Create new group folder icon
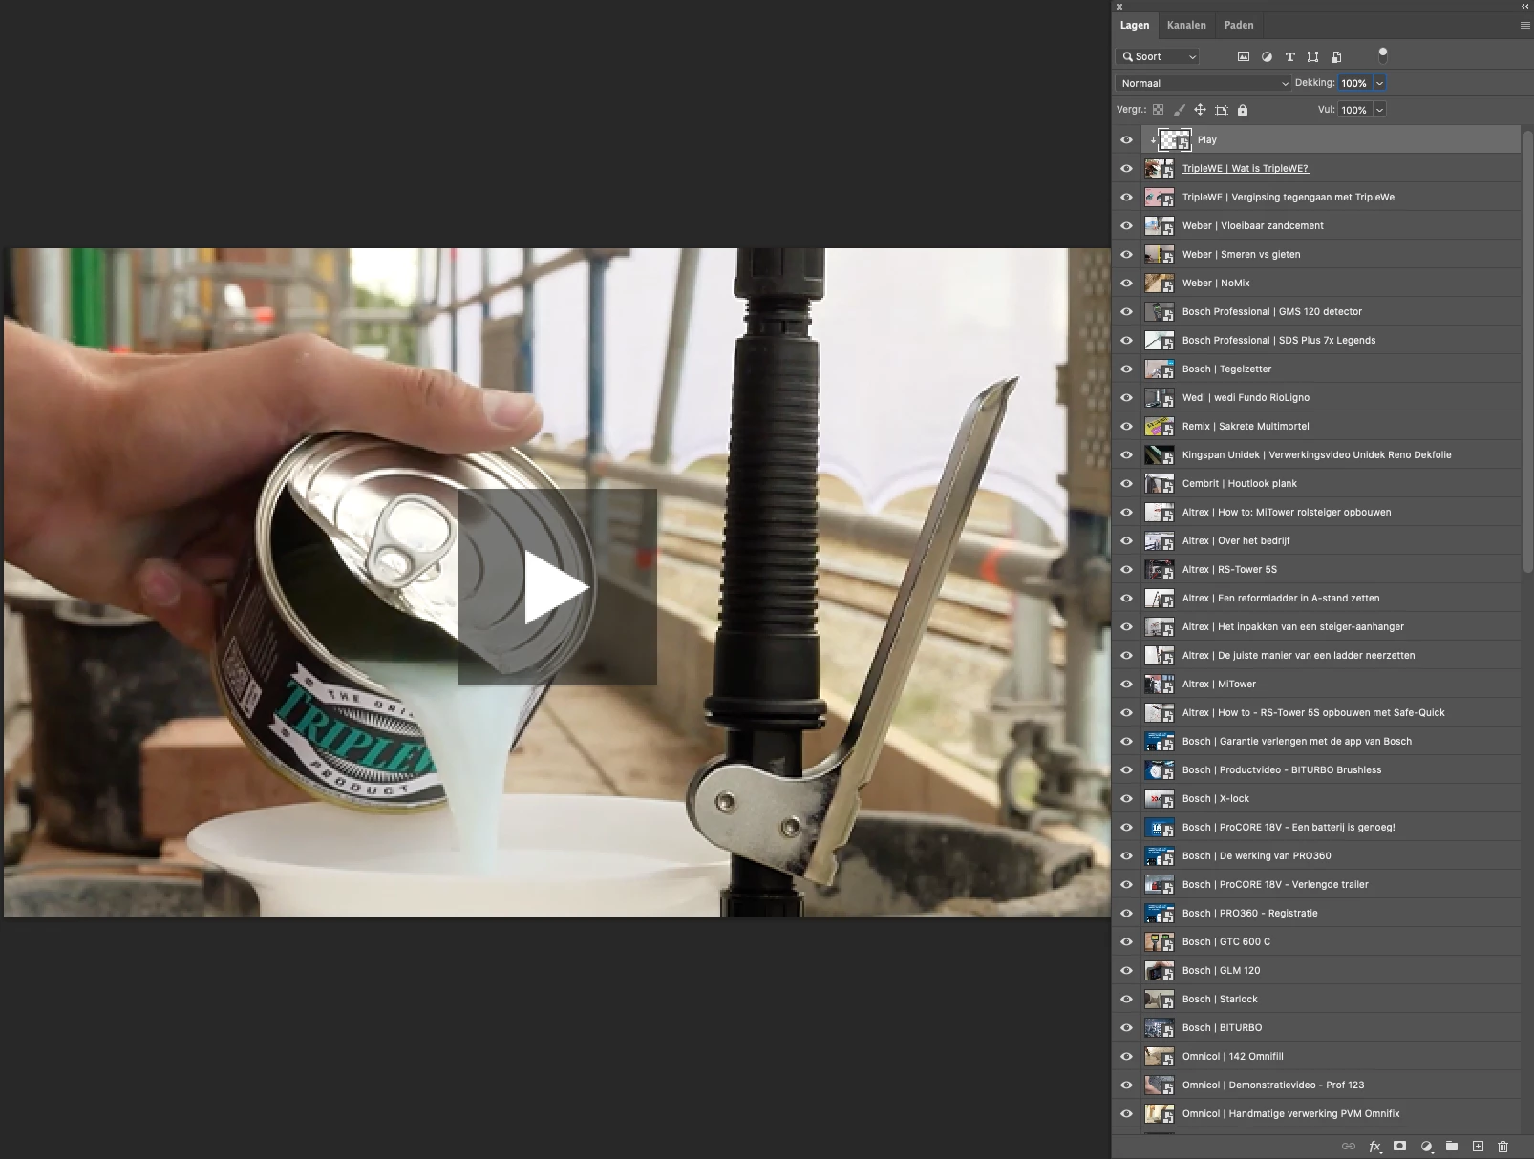The width and height of the screenshot is (1534, 1159). (x=1451, y=1146)
